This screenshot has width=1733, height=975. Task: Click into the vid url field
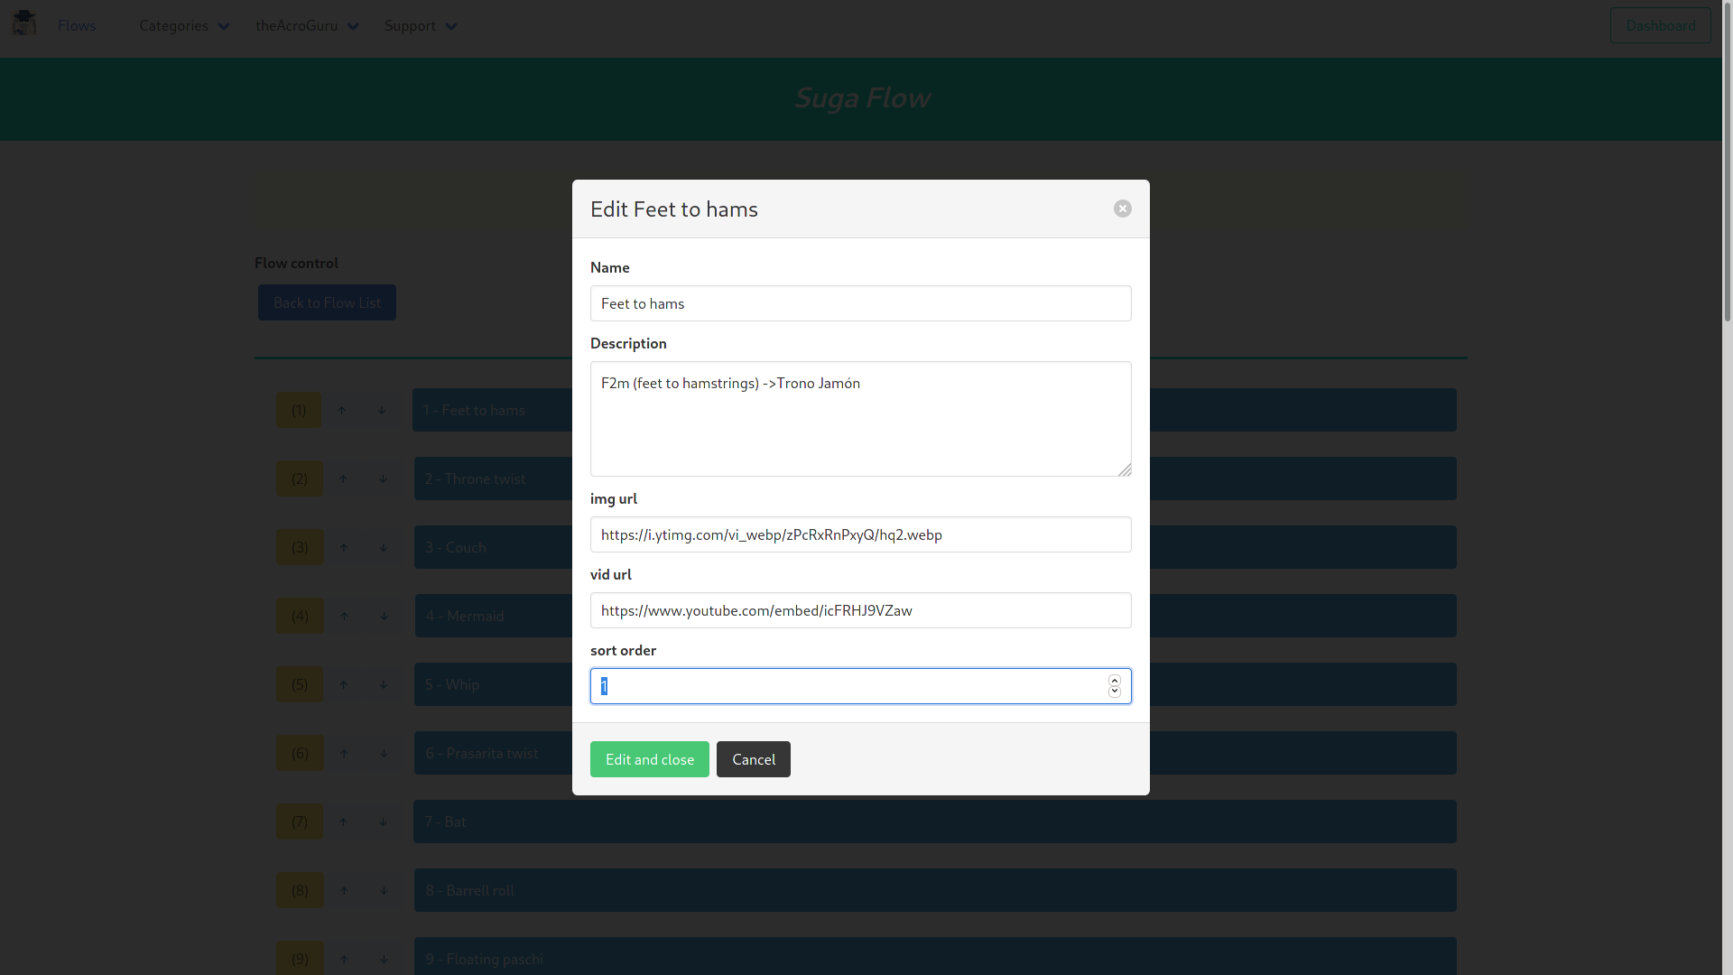pos(860,610)
